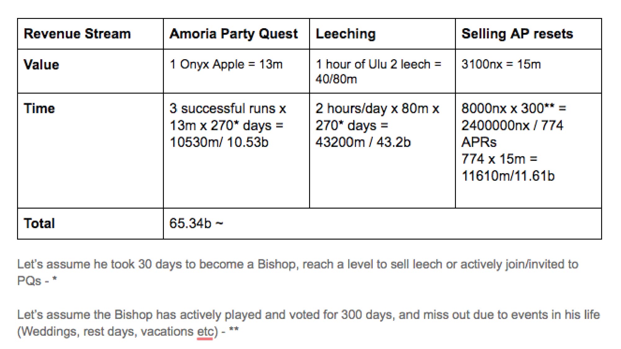
Task: Click the "Total" row label
Action: point(39,223)
